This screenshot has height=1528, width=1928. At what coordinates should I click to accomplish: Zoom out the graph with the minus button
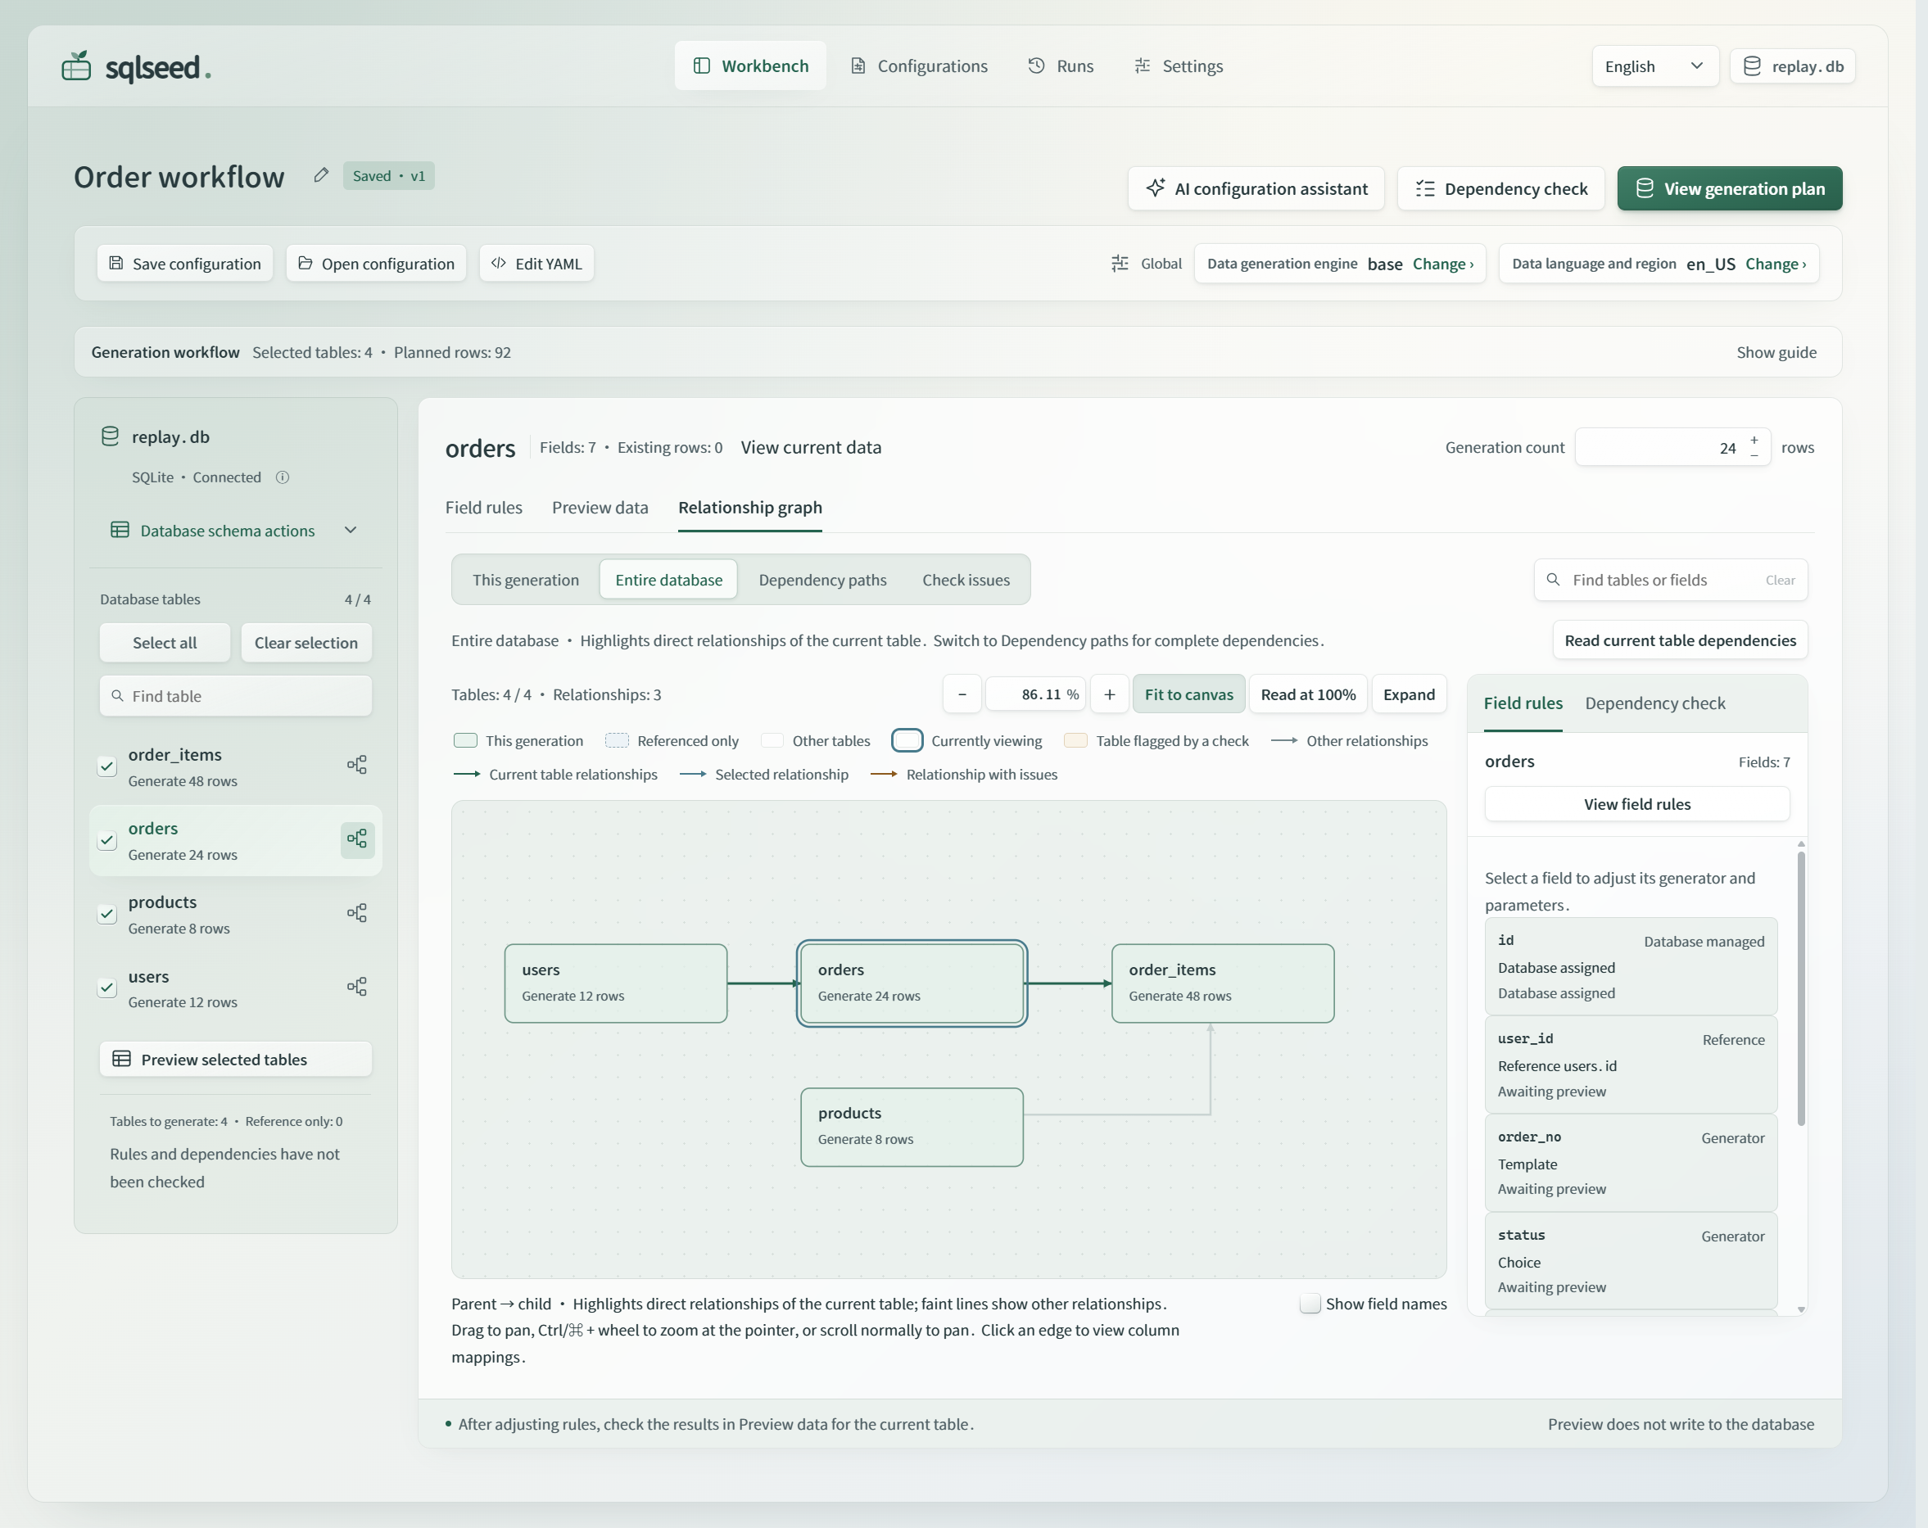pyautogui.click(x=962, y=694)
